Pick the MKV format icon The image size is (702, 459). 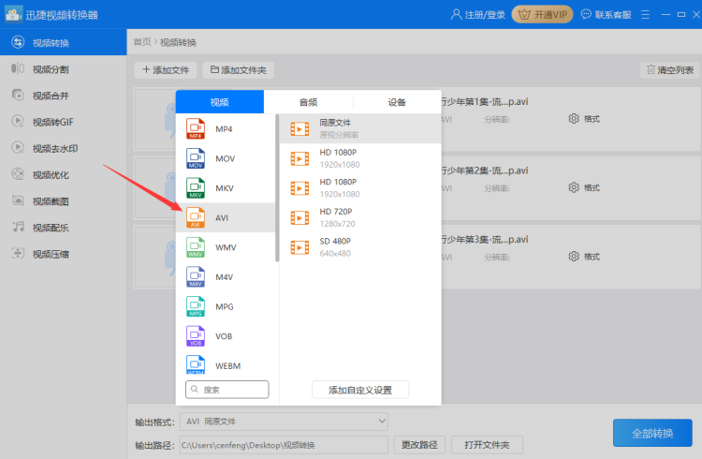pos(196,187)
